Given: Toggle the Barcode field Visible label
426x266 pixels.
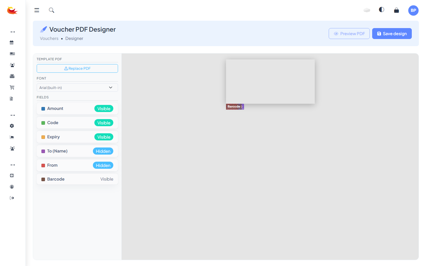Looking at the screenshot, I should pyautogui.click(x=107, y=179).
